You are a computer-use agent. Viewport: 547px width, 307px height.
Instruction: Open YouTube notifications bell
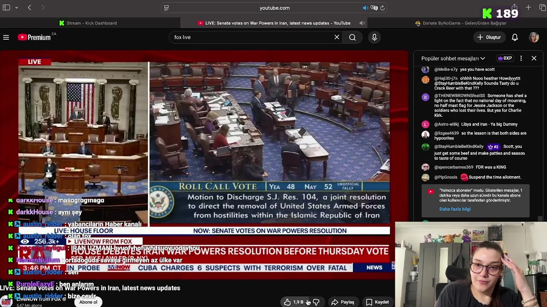tap(515, 37)
